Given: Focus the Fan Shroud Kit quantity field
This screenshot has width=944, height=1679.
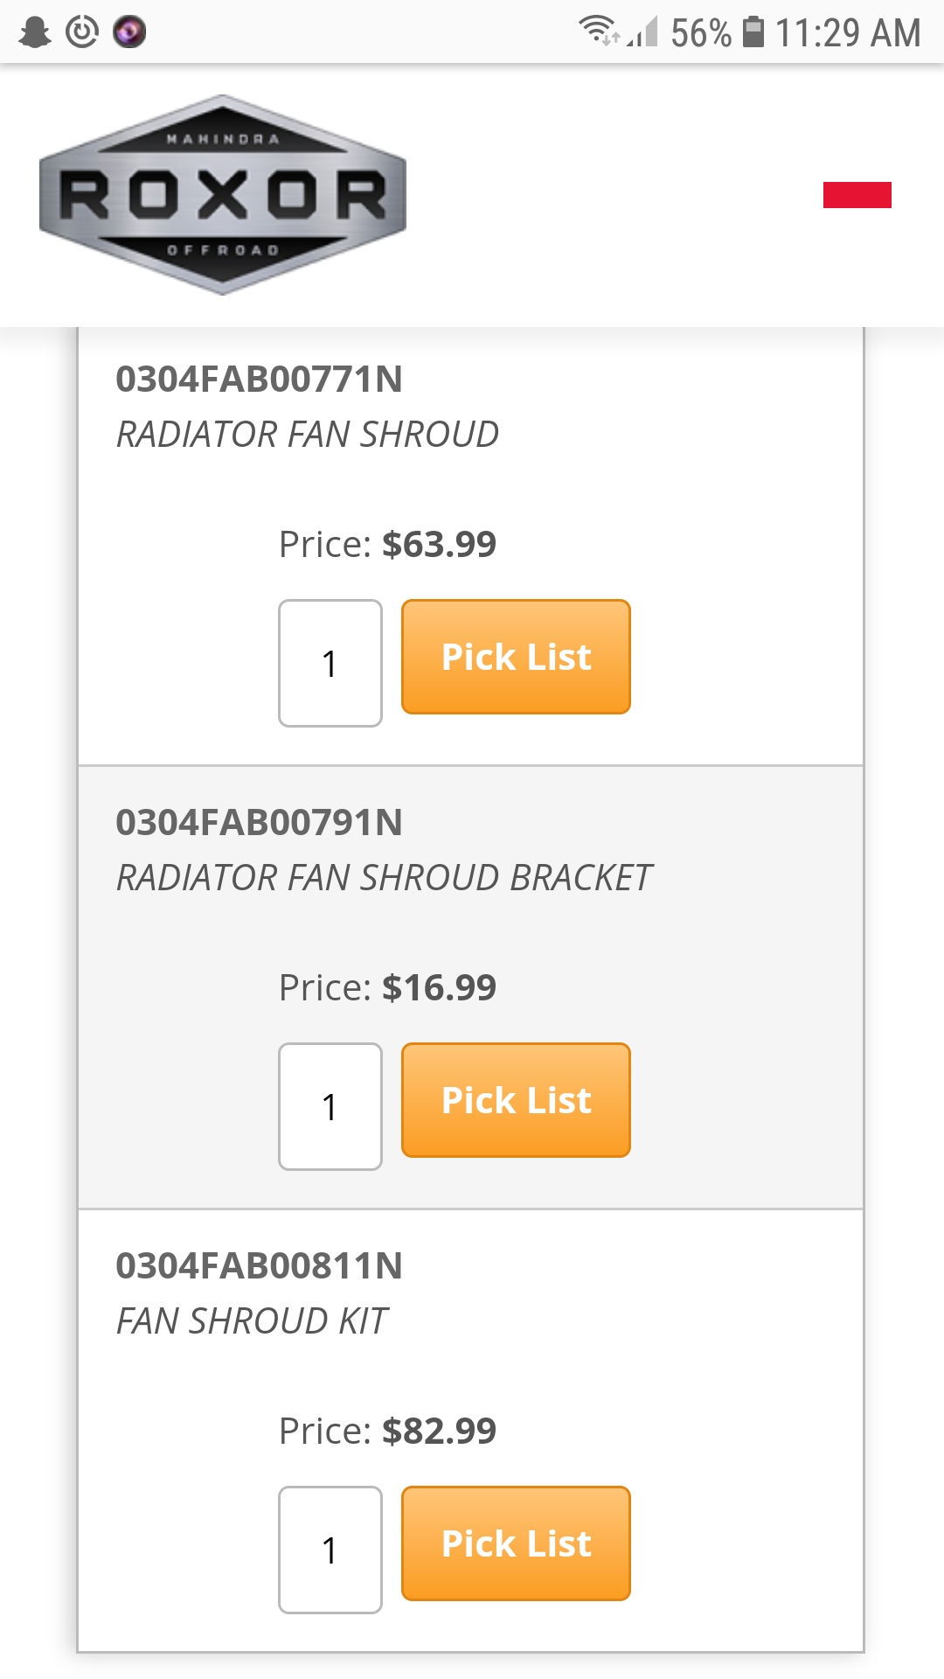Looking at the screenshot, I should tap(330, 1550).
